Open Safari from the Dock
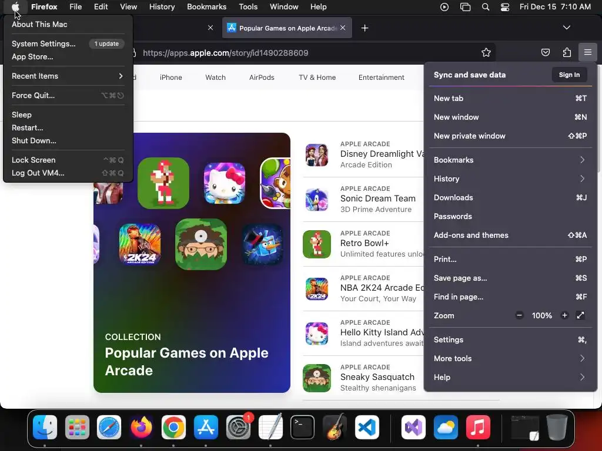The width and height of the screenshot is (602, 451). pos(109,427)
